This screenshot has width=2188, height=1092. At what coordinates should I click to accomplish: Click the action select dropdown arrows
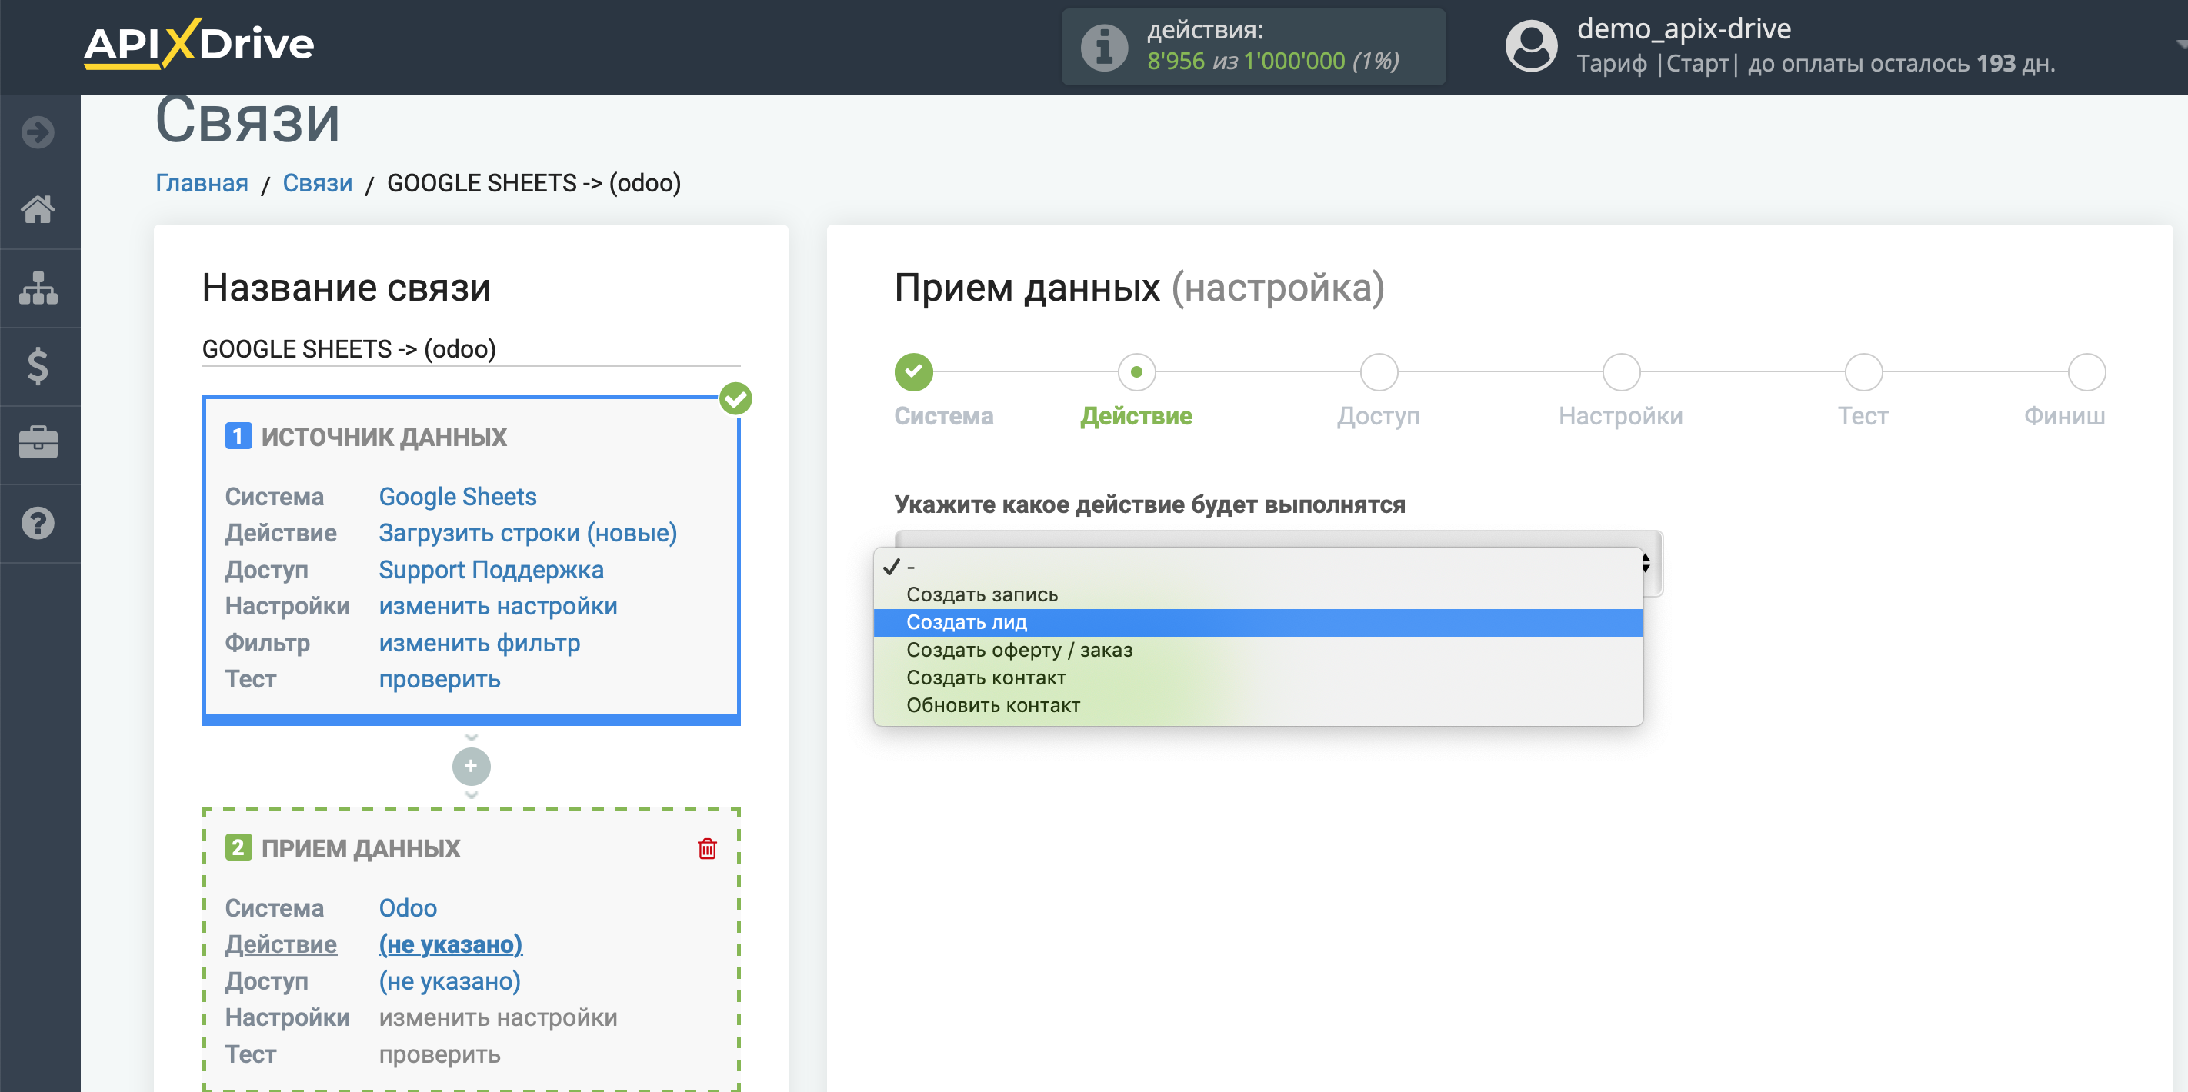(1646, 562)
